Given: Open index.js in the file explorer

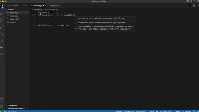Looking at the screenshot, I should click(13, 22).
